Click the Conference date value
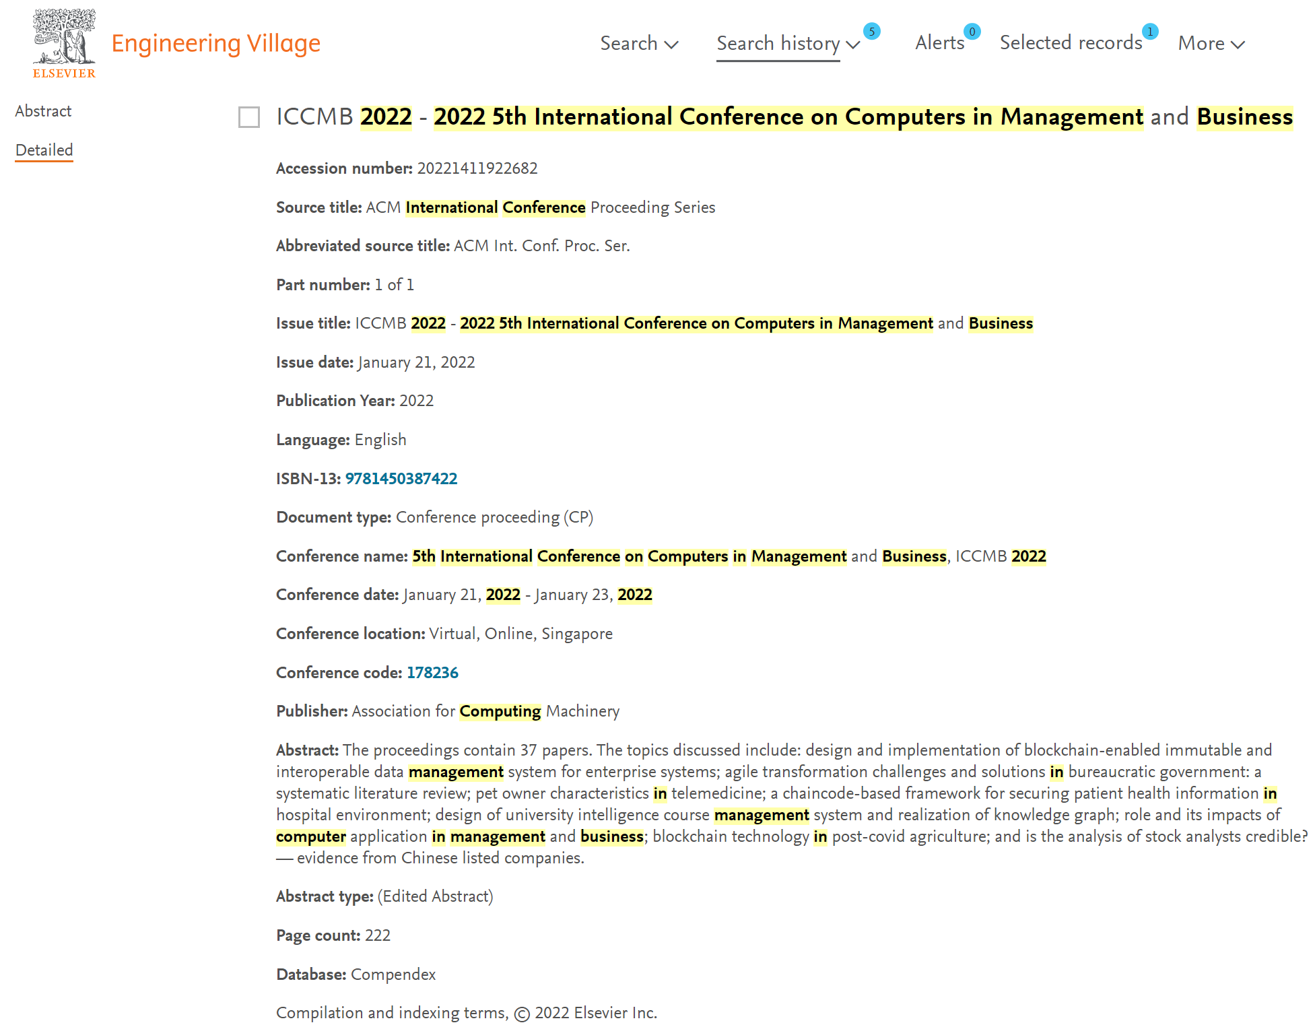 528,595
